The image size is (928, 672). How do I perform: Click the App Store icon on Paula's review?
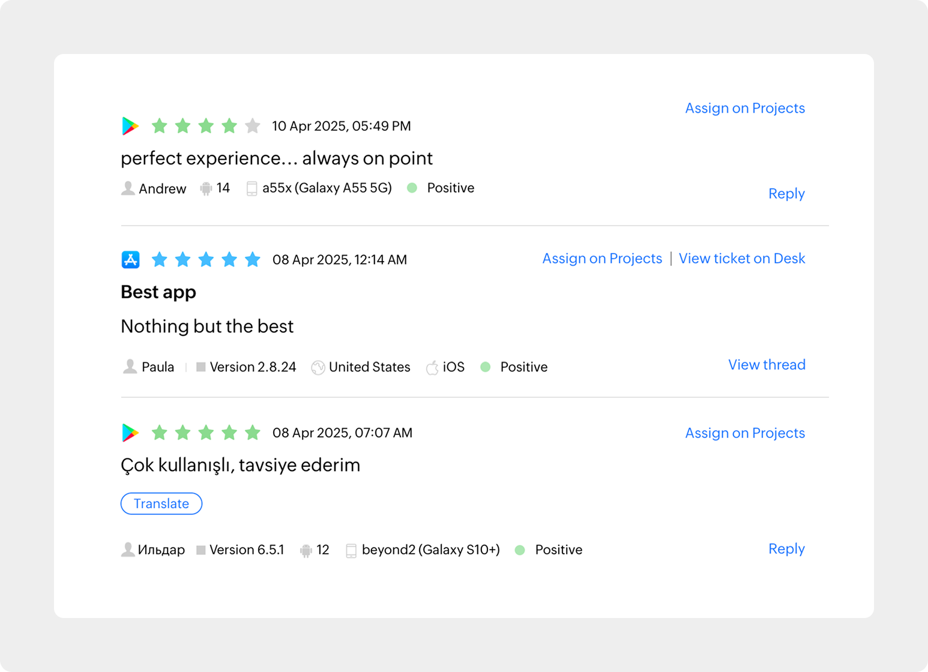pos(130,260)
